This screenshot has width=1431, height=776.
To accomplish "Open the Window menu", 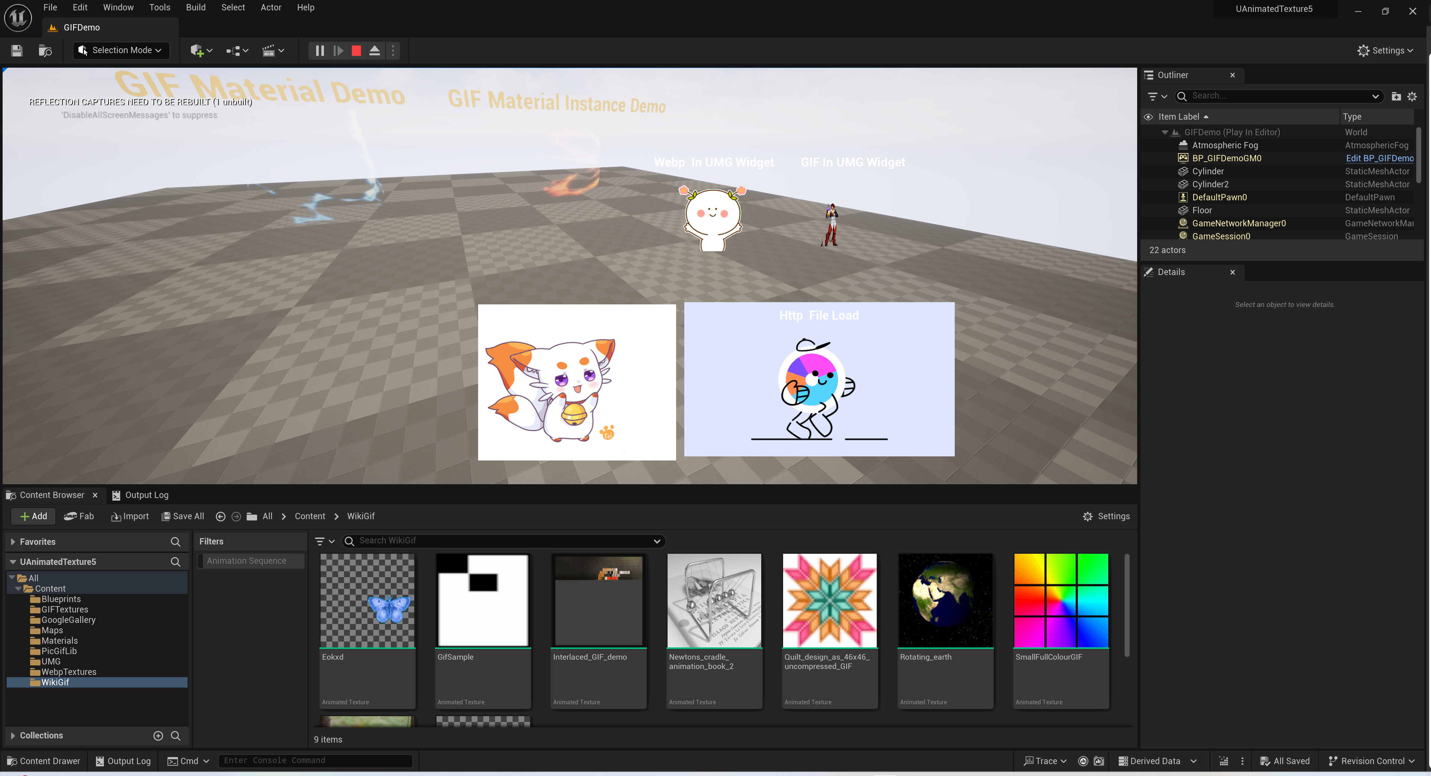I will [x=119, y=7].
